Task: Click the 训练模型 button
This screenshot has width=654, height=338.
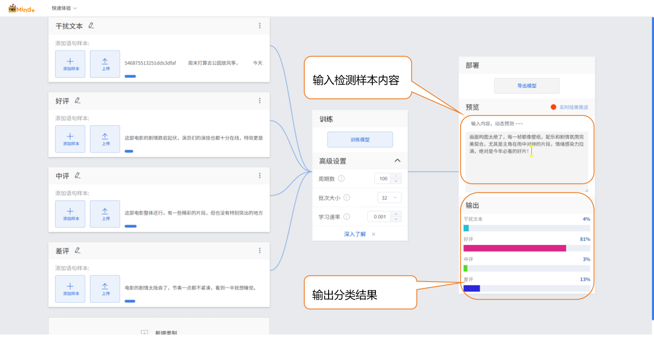Action: tap(360, 140)
